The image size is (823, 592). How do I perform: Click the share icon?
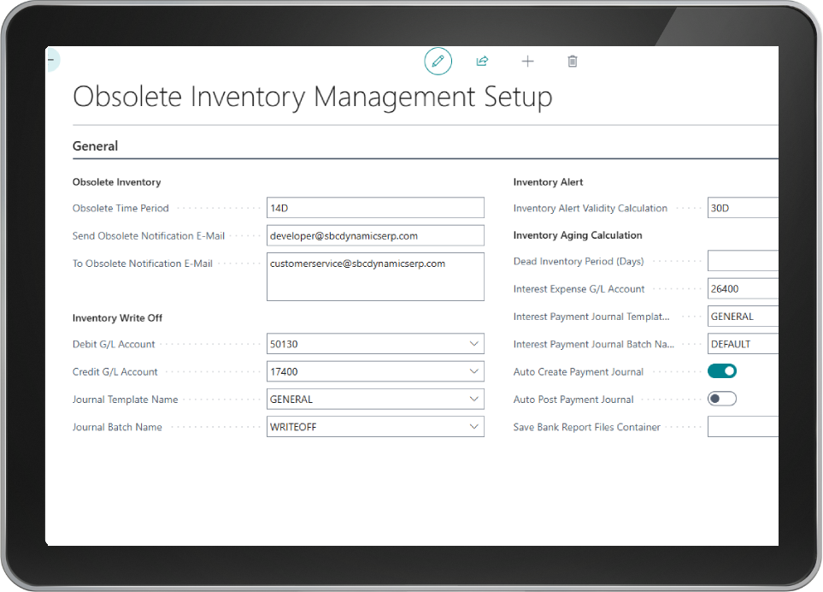click(482, 62)
